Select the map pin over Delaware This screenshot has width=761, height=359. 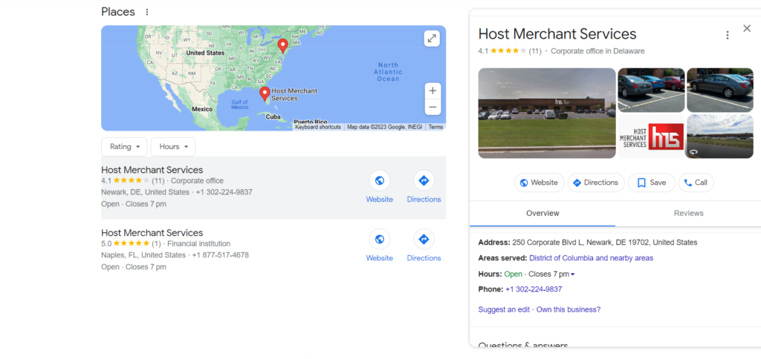[282, 46]
